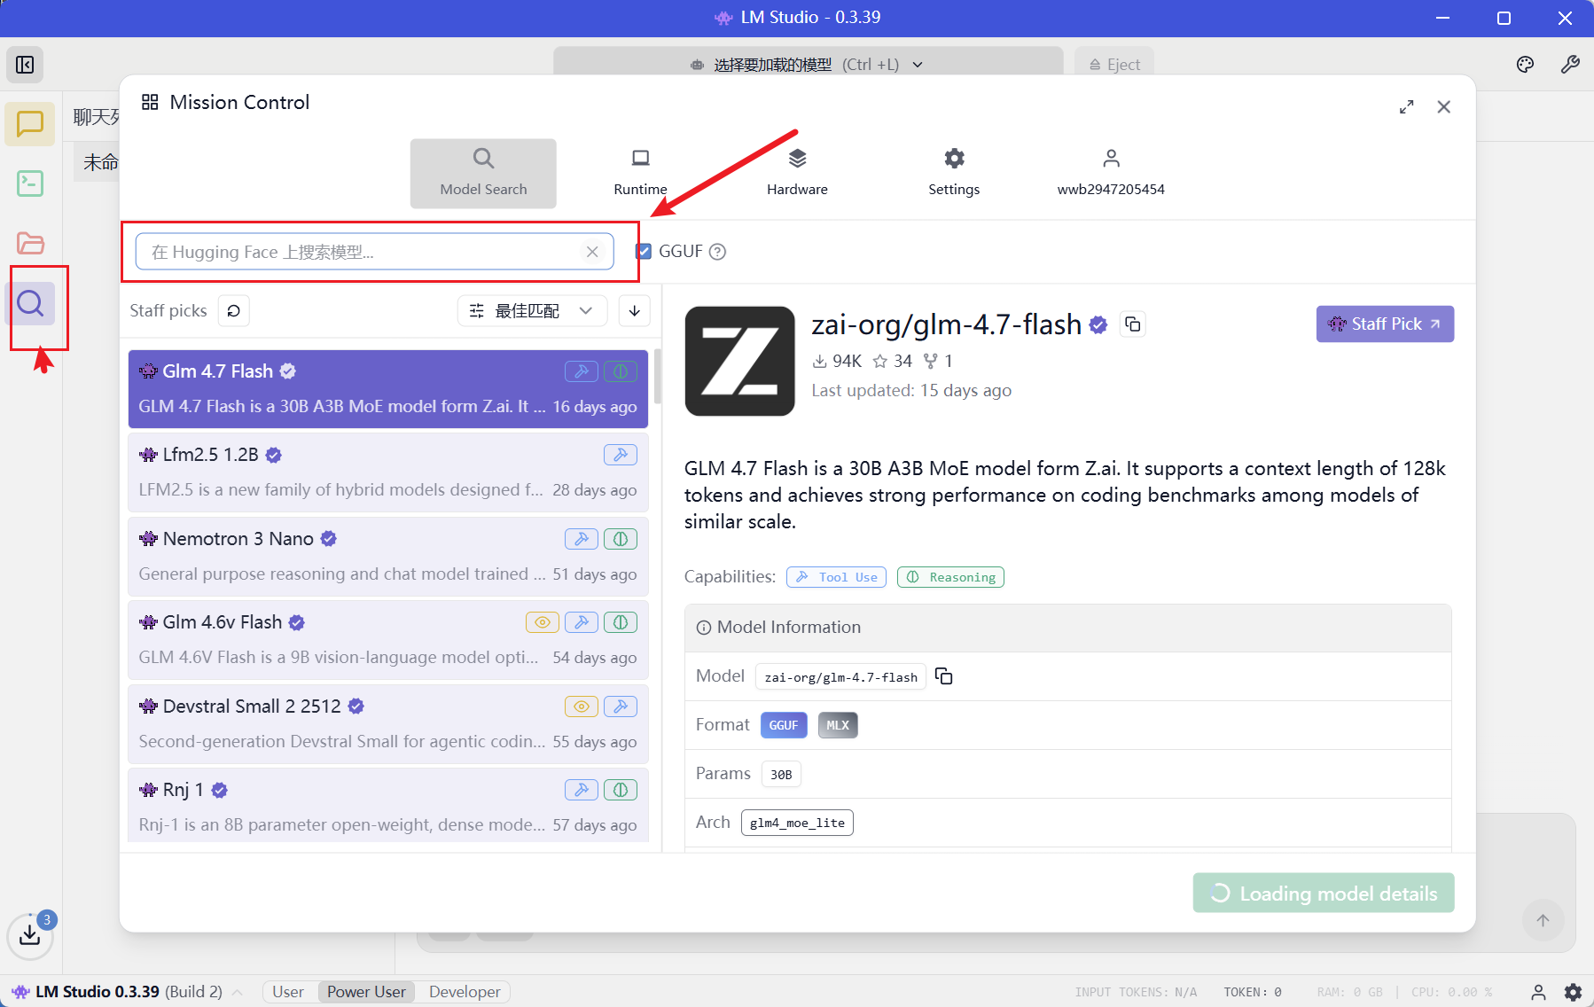Reverse sort direction with the down arrow
The width and height of the screenshot is (1594, 1007).
pyautogui.click(x=635, y=311)
